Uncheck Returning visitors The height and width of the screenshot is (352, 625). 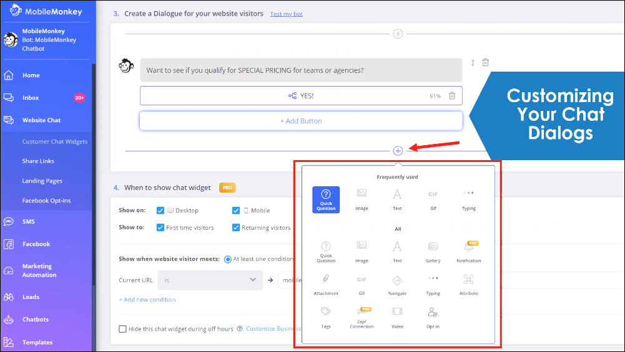(x=236, y=227)
